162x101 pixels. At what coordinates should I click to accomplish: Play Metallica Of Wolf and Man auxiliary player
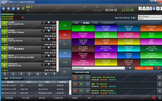(x=81, y=91)
